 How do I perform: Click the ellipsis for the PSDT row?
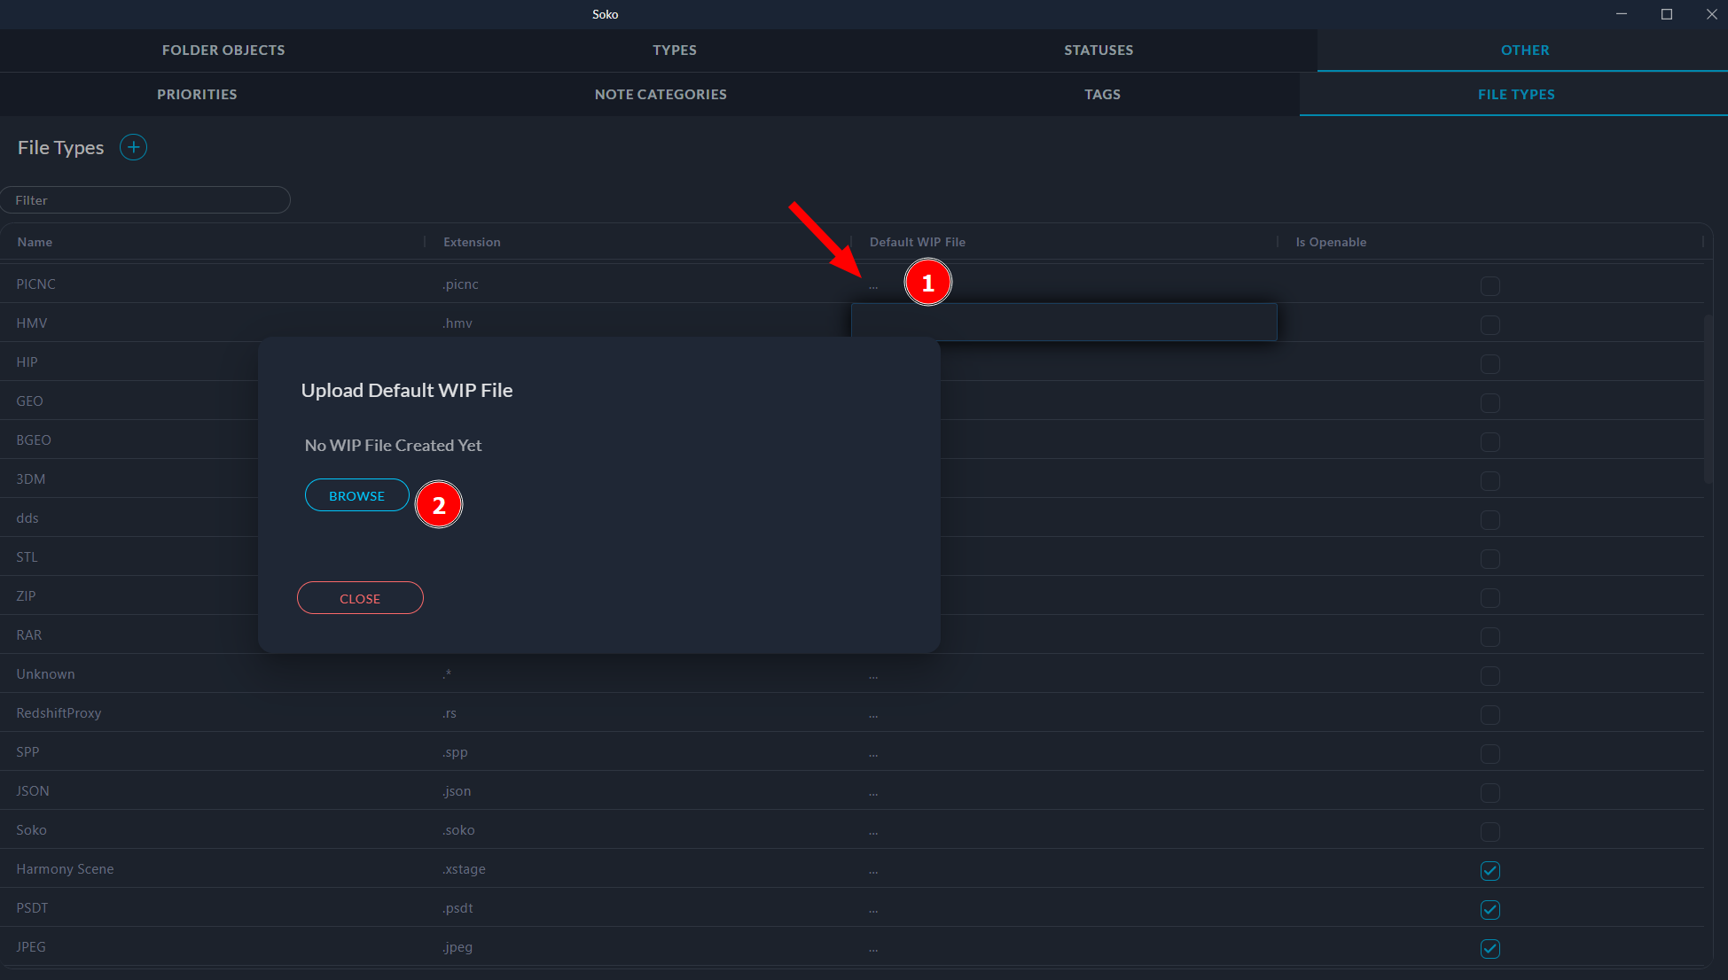[x=873, y=910]
